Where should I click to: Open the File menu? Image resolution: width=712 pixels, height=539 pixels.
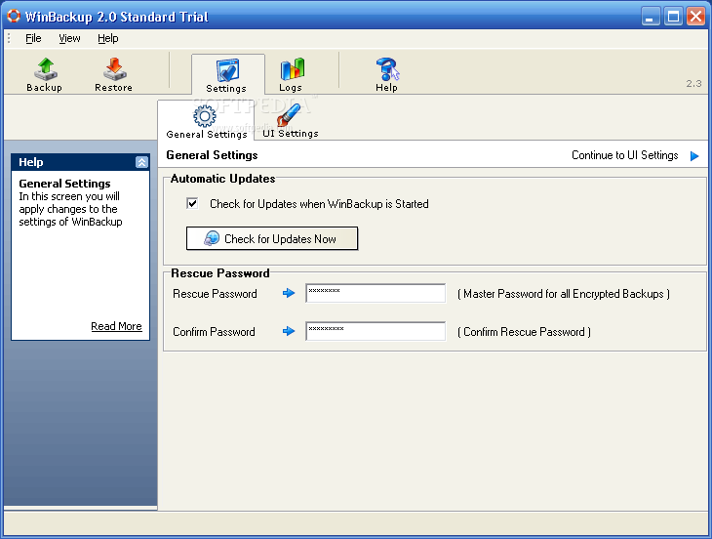tap(33, 39)
